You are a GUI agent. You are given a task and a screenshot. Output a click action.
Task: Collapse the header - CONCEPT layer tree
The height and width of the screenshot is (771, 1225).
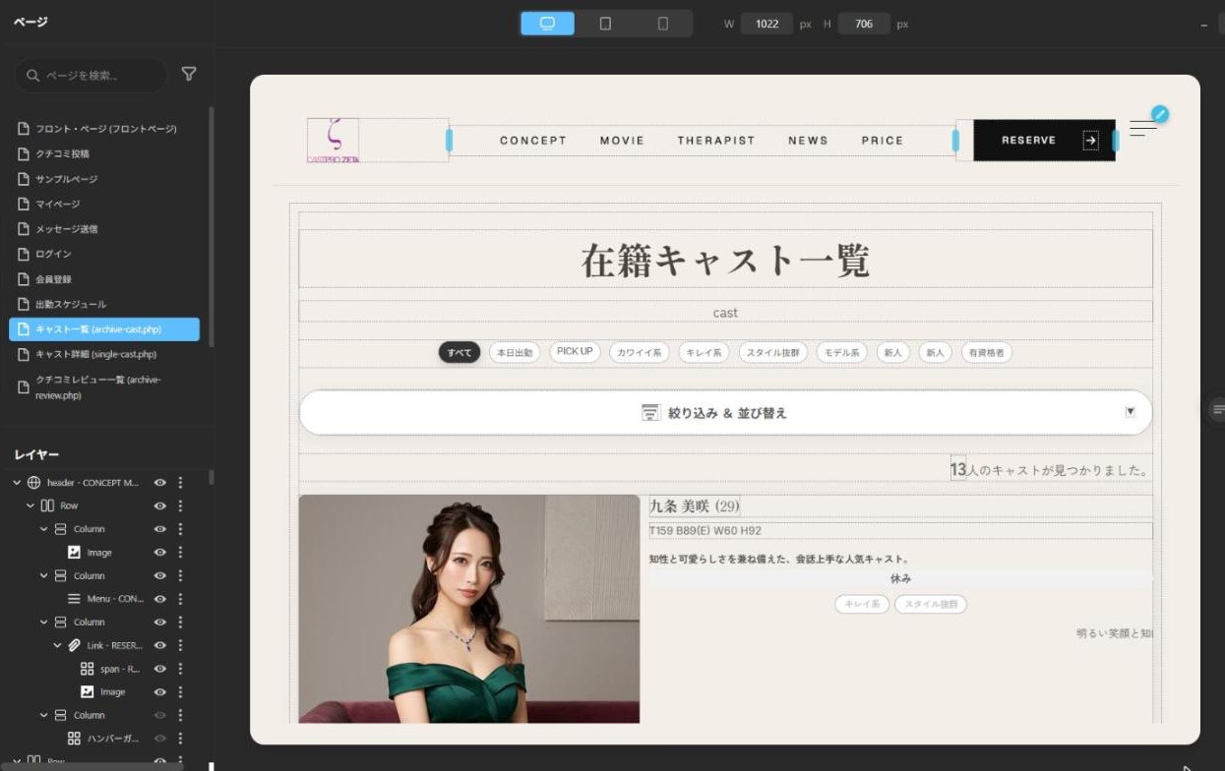pyautogui.click(x=17, y=483)
